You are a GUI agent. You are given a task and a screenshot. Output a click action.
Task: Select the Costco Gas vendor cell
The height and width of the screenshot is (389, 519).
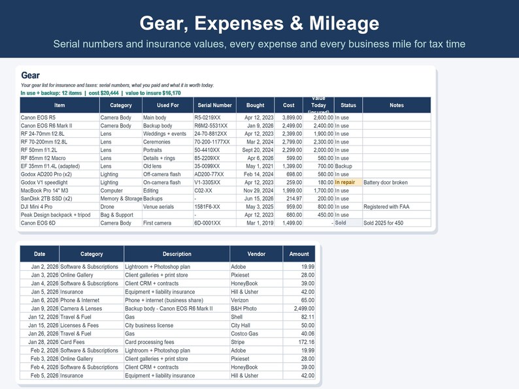[256, 334]
